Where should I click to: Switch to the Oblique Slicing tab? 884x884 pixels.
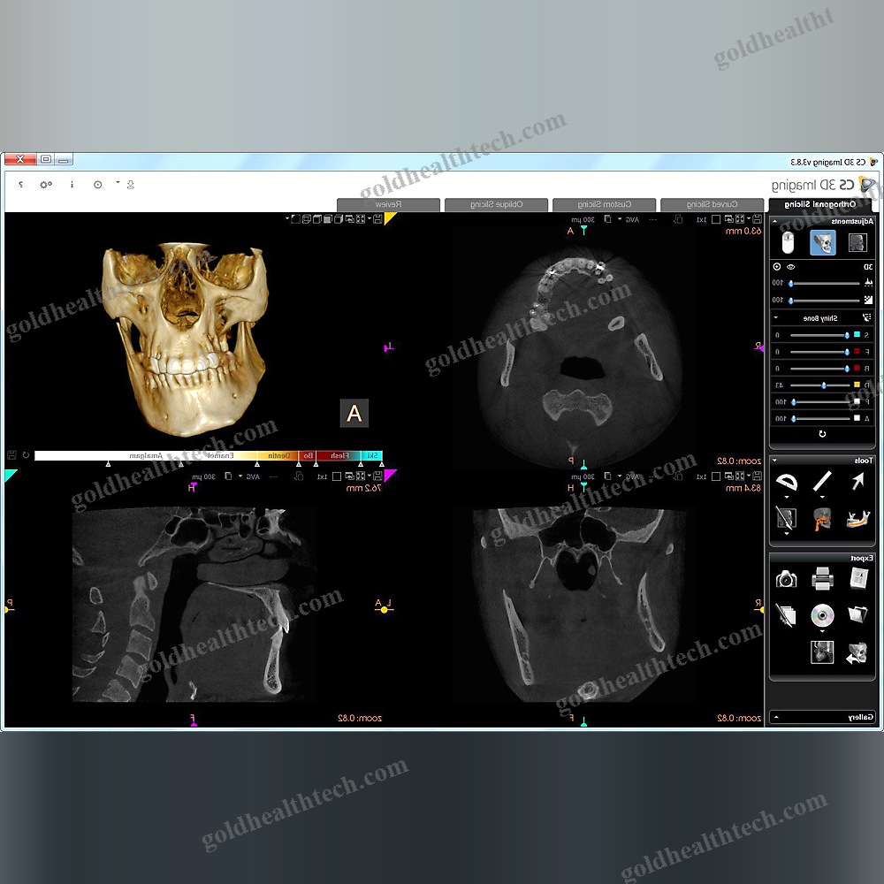[496, 205]
